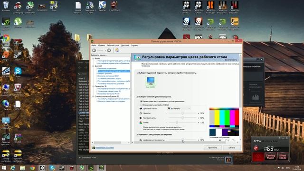Collapse the Стереоскопический режим 3D tree node

93,96
